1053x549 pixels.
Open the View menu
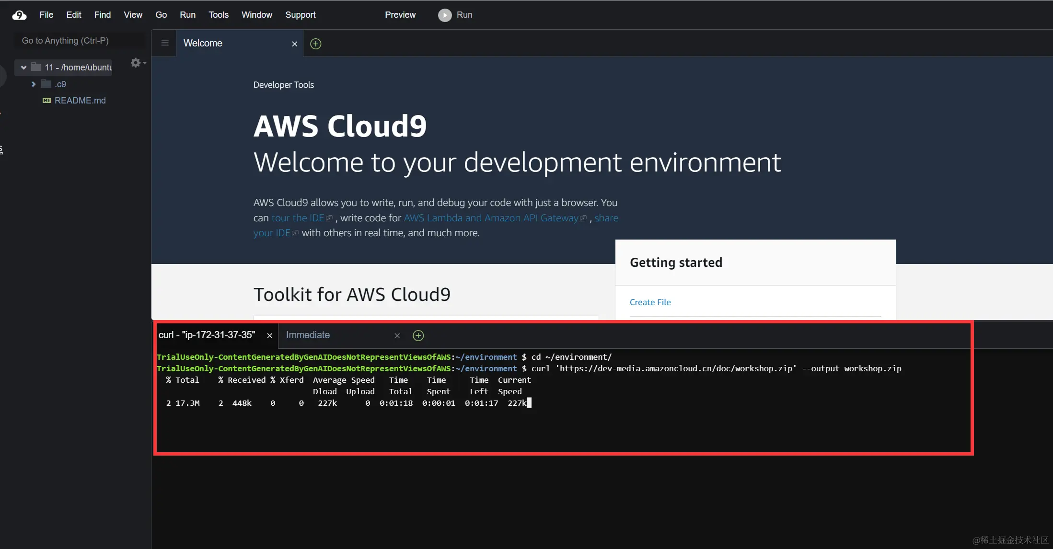[x=133, y=15]
